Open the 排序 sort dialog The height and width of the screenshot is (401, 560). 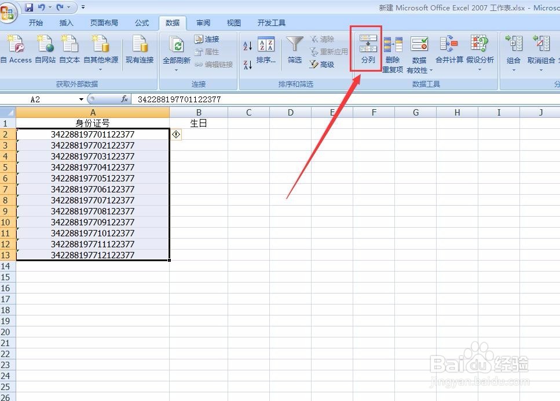266,50
